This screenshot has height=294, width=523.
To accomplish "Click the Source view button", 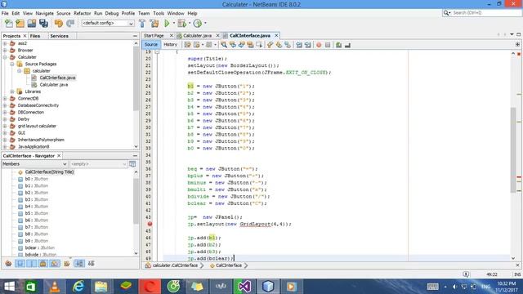I will click(x=150, y=44).
